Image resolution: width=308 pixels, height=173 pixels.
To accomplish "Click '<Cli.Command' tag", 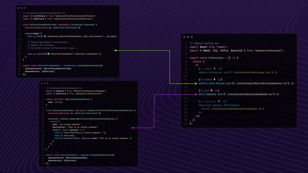I will (x=207, y=94).
